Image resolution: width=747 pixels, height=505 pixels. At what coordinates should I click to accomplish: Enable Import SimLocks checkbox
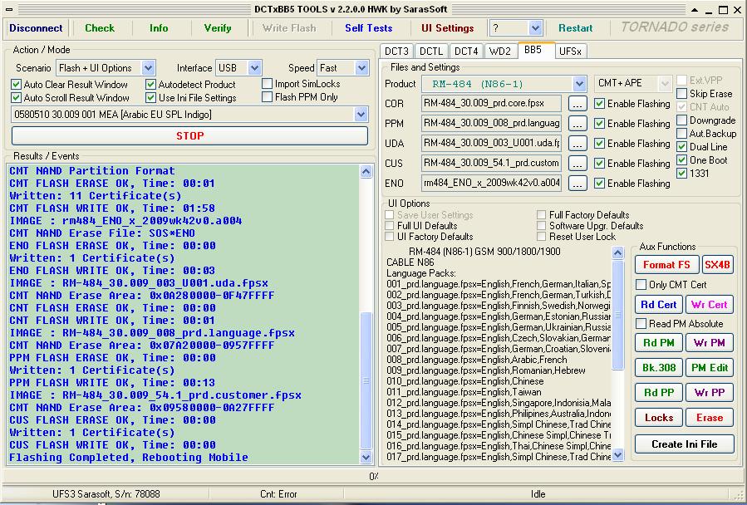click(x=268, y=84)
